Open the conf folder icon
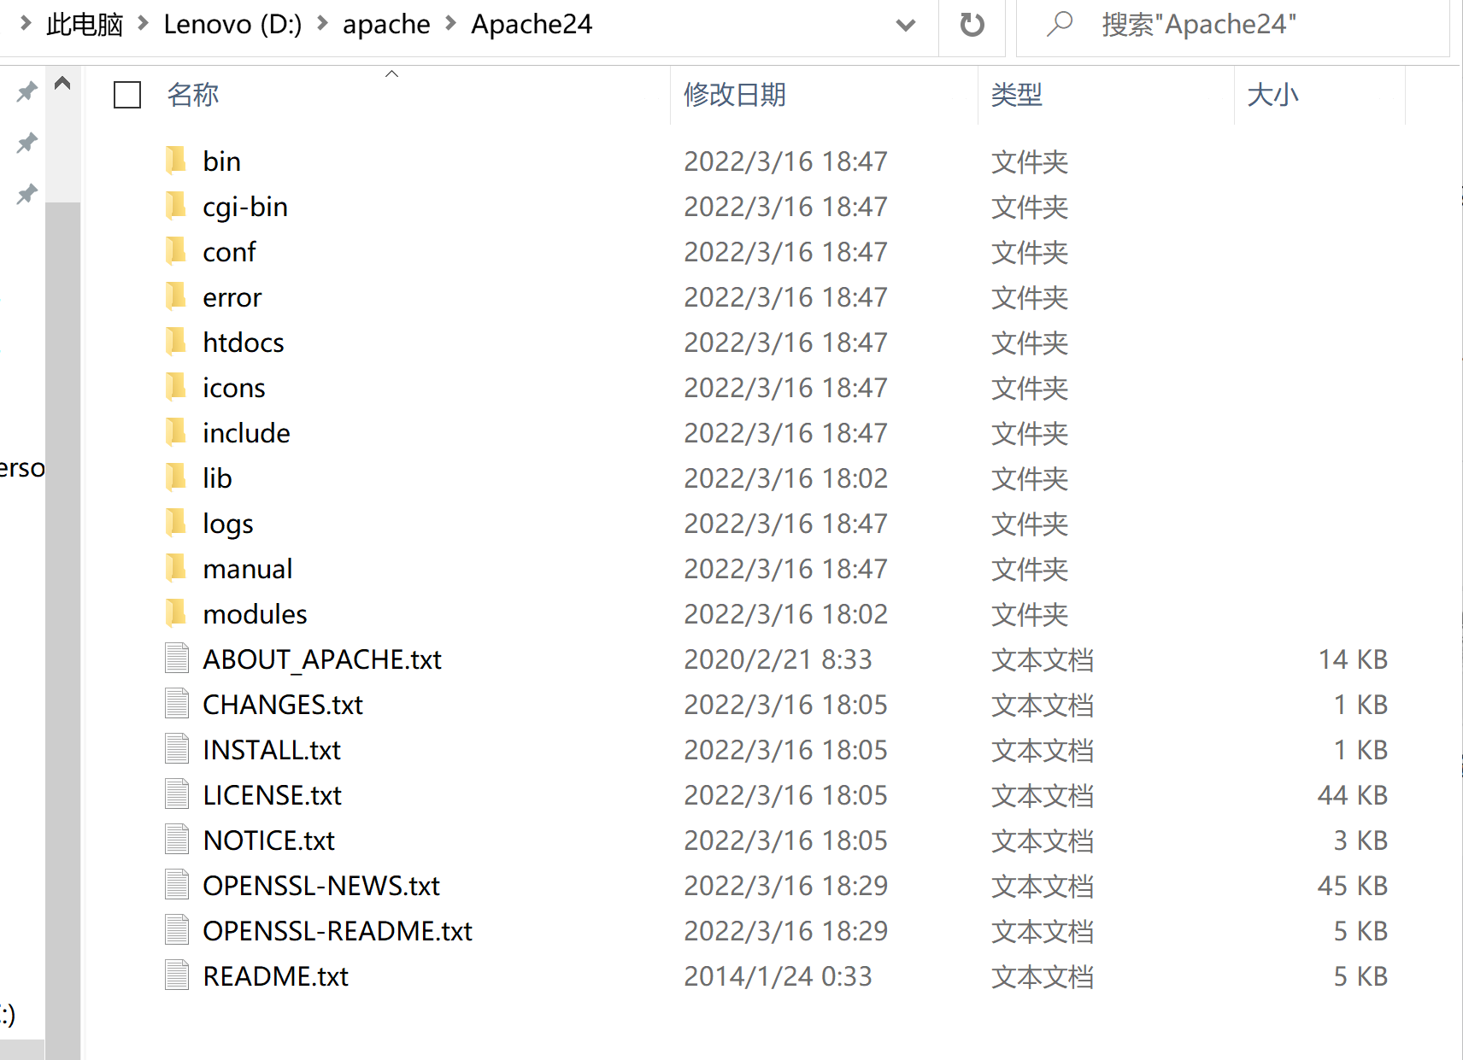The height and width of the screenshot is (1060, 1463). [176, 251]
